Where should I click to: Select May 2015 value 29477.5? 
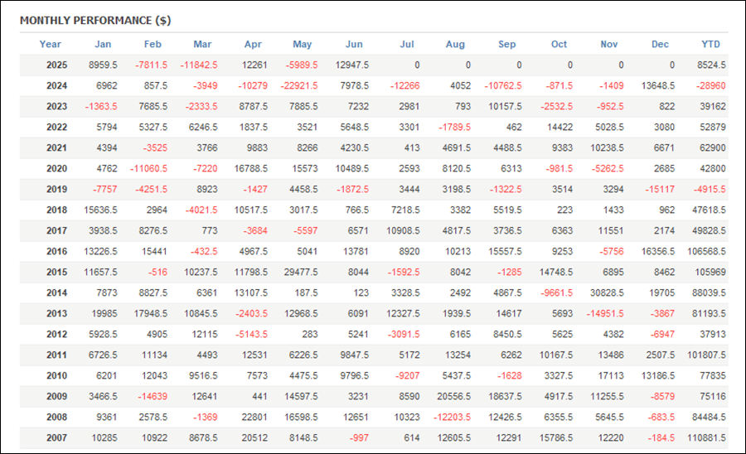[301, 273]
